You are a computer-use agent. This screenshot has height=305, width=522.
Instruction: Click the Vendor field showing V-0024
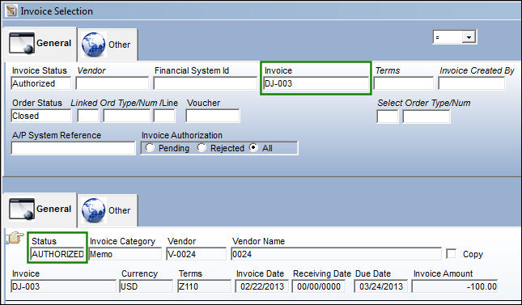tap(196, 254)
